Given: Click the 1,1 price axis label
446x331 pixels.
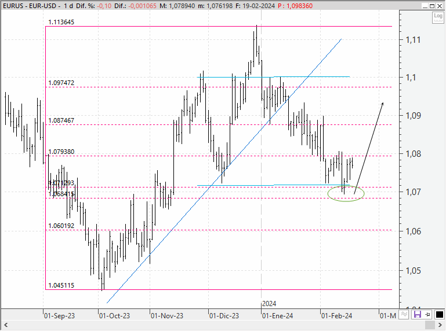Looking at the screenshot, I should [411, 78].
